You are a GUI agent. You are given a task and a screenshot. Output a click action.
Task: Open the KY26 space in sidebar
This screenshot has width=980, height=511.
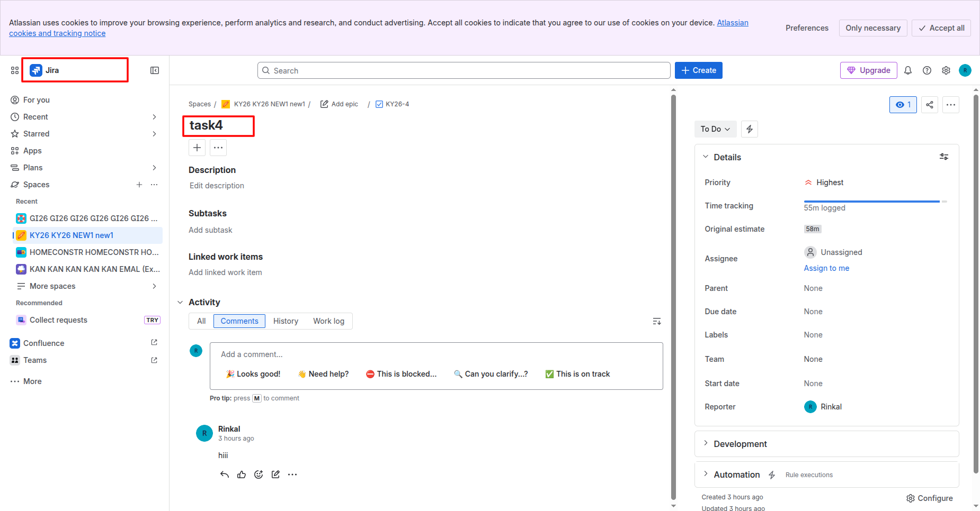[87, 235]
